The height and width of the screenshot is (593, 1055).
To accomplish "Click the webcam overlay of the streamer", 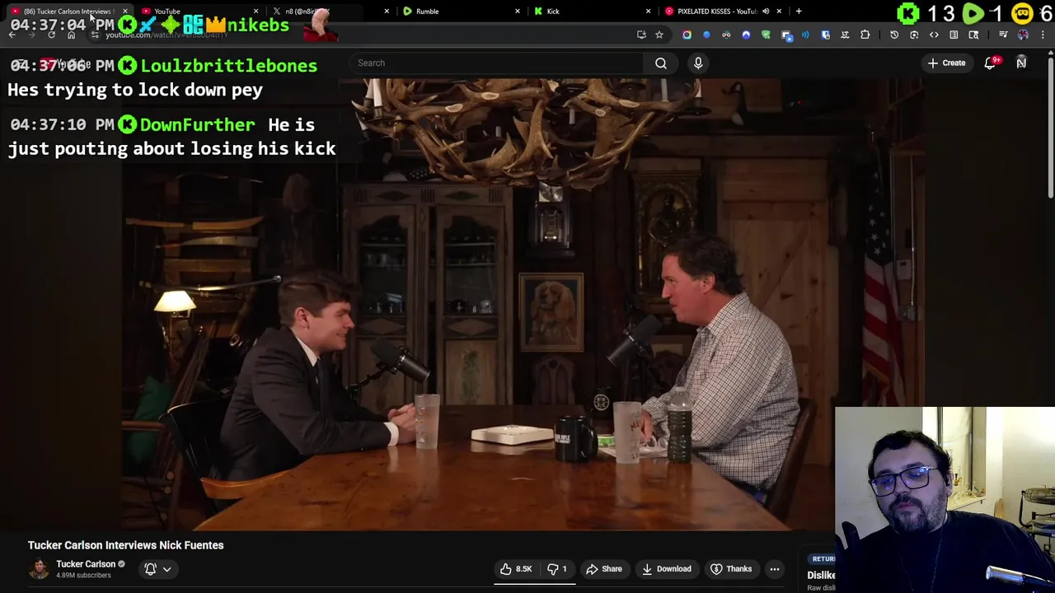I will pyautogui.click(x=945, y=500).
